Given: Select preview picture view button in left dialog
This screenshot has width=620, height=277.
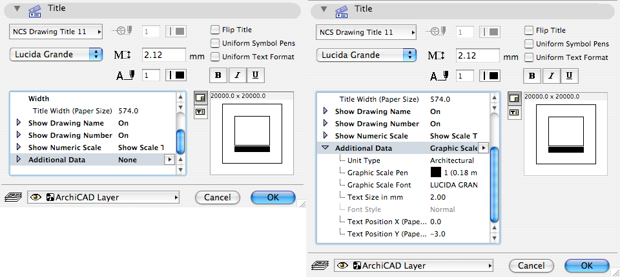Looking at the screenshot, I should coord(200,97).
